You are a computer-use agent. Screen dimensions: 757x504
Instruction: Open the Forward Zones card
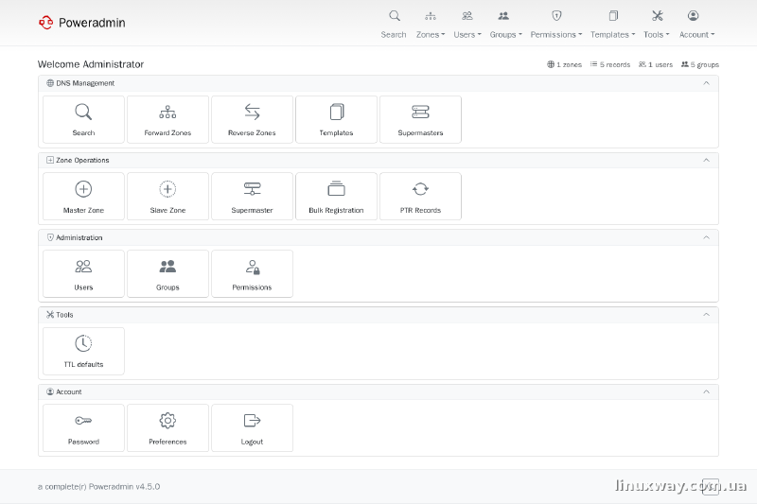pyautogui.click(x=167, y=119)
